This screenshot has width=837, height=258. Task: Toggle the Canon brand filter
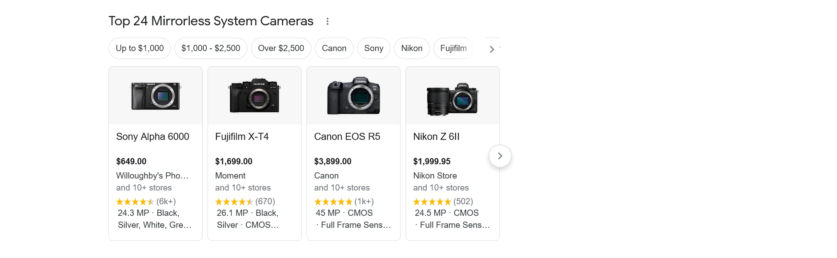(334, 48)
